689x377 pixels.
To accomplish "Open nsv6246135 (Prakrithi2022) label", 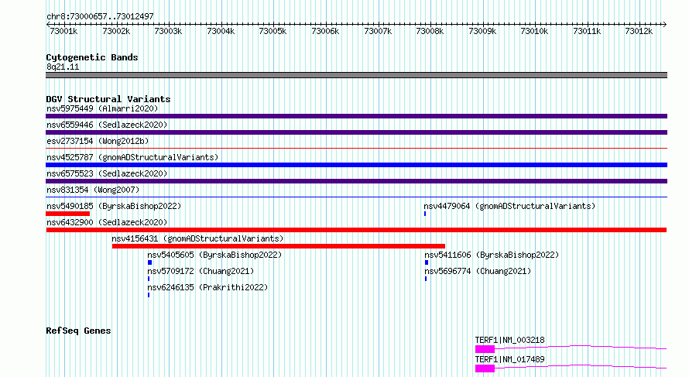I will tap(207, 287).
